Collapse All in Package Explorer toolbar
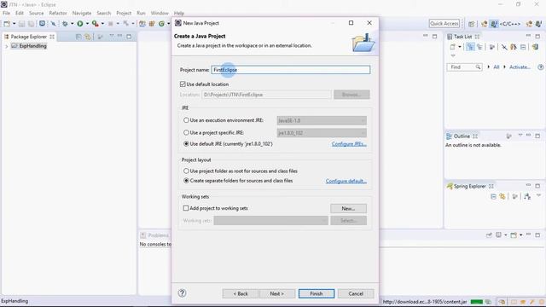 point(78,37)
